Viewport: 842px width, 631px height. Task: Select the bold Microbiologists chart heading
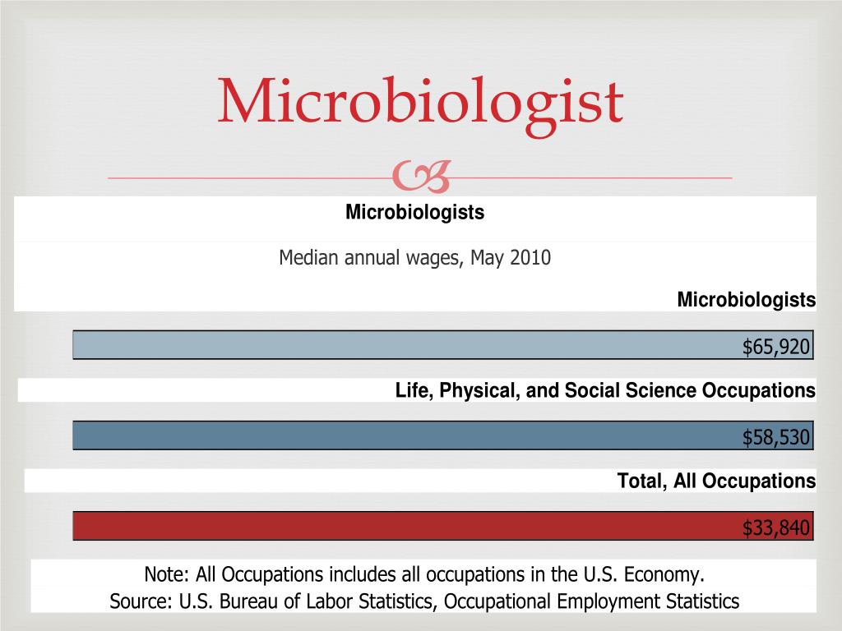click(x=414, y=213)
